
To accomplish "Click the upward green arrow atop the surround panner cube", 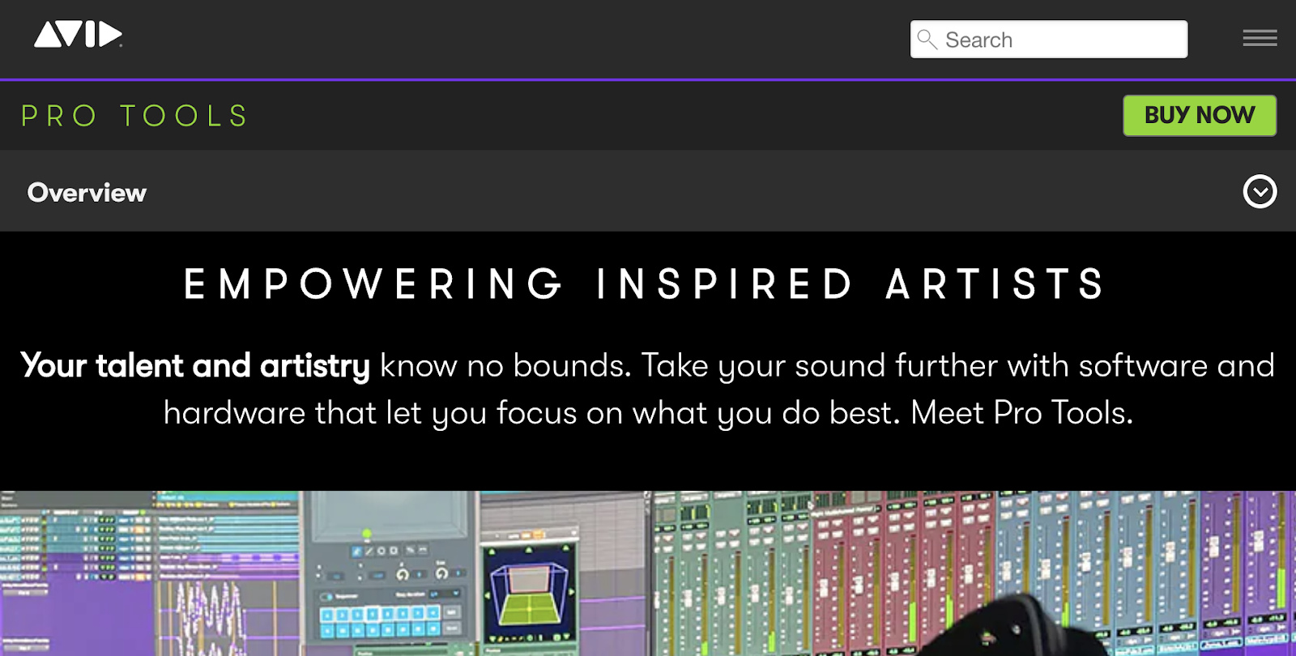I will pyautogui.click(x=528, y=548).
